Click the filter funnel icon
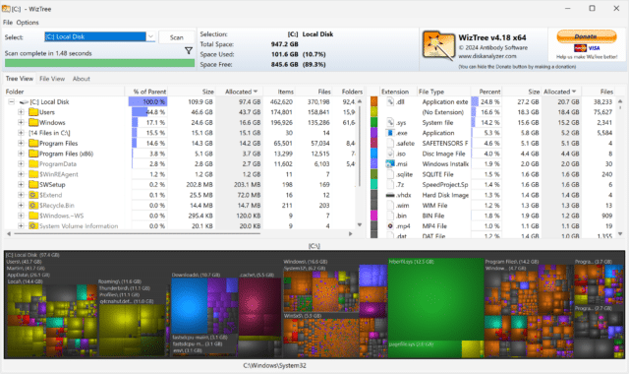 [x=188, y=50]
